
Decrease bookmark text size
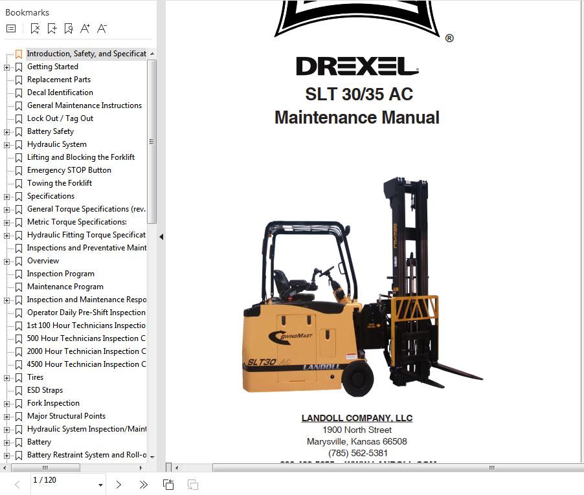102,28
